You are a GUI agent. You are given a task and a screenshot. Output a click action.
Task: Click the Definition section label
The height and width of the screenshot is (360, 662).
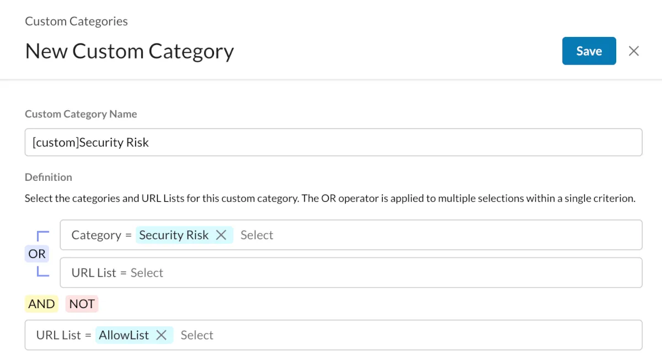49,177
